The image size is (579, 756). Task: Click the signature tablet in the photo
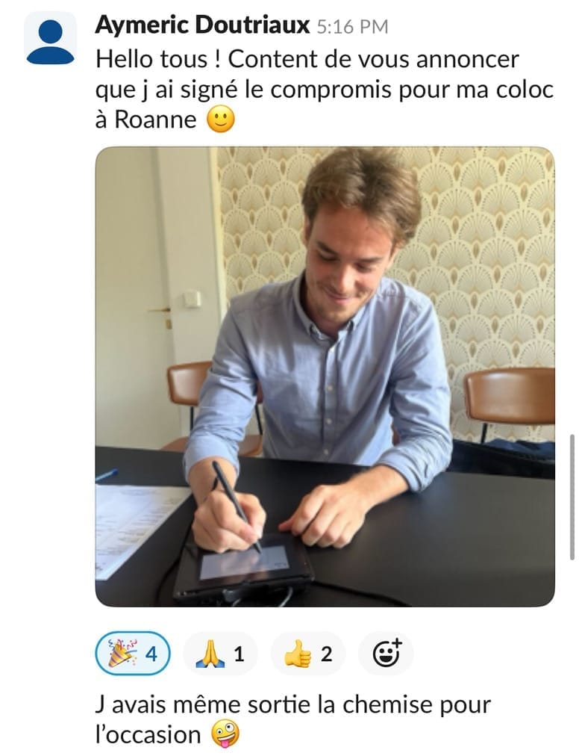click(x=245, y=568)
